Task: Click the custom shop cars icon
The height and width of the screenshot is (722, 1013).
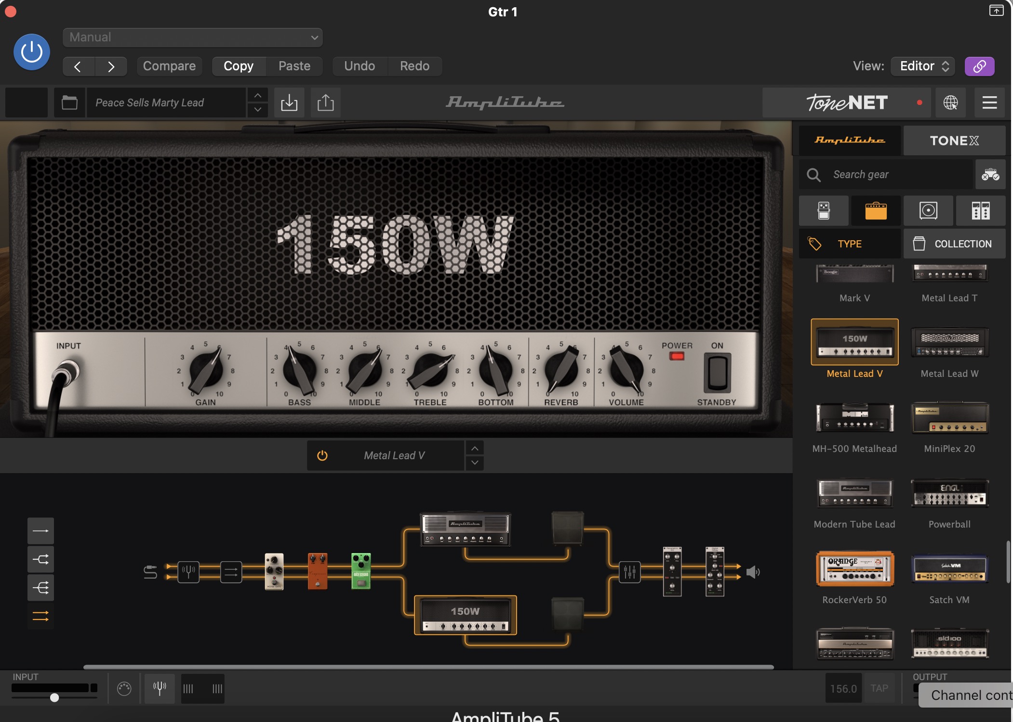Action: pyautogui.click(x=990, y=174)
